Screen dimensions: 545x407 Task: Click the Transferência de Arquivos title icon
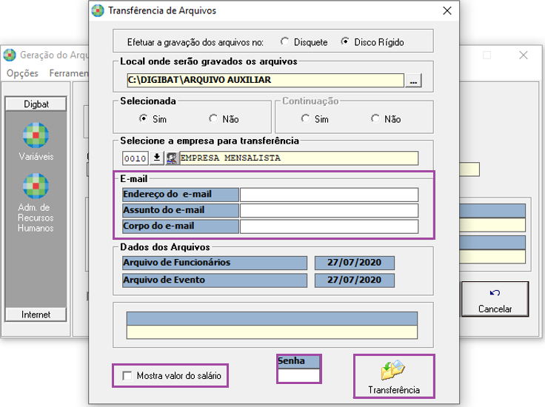point(98,11)
